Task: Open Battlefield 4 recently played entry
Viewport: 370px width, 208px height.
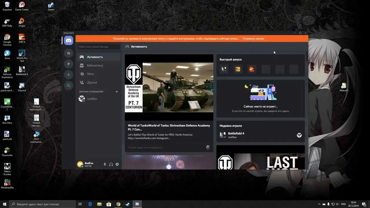Action: [x=260, y=135]
